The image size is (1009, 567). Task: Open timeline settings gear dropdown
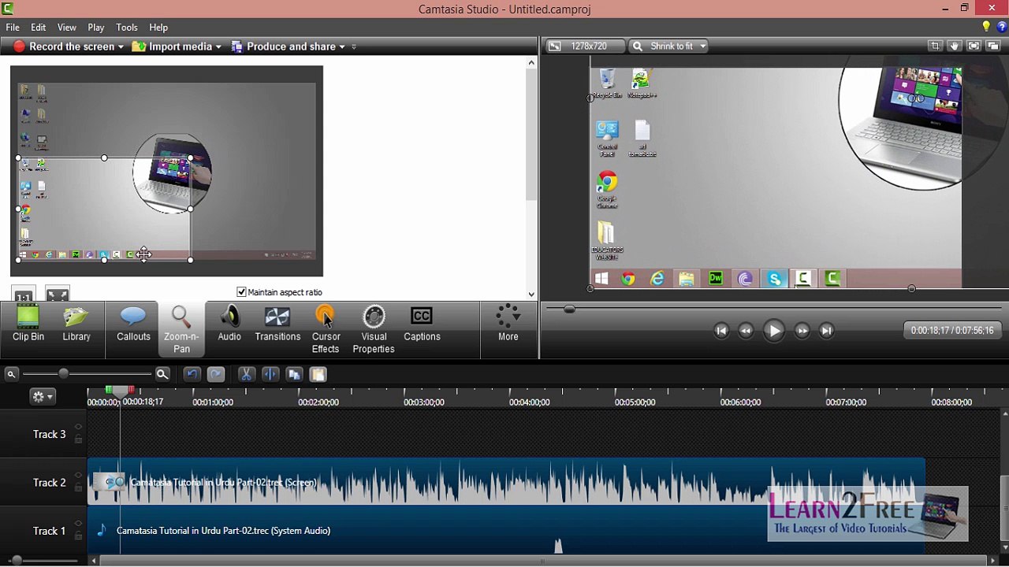tap(42, 397)
